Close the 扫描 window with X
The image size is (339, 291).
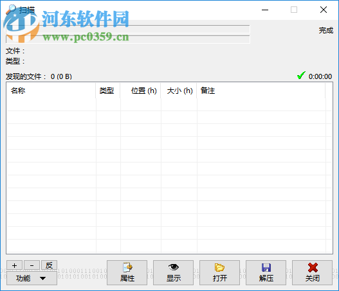point(324,10)
